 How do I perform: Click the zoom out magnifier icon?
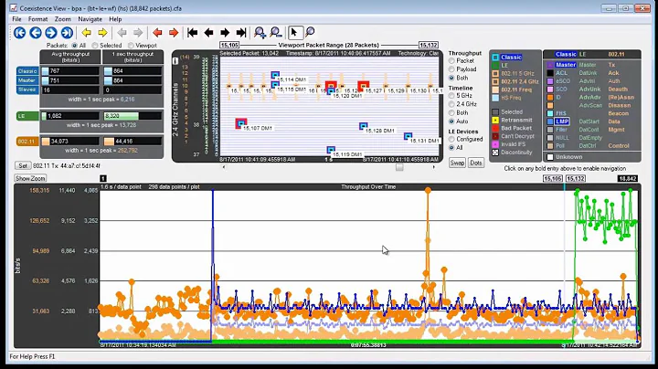276,33
